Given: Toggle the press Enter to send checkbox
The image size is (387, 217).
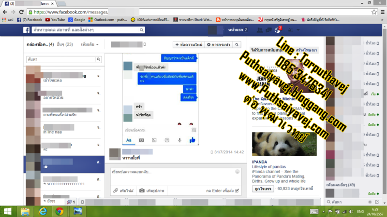Looking at the screenshot, I should tap(238, 191).
